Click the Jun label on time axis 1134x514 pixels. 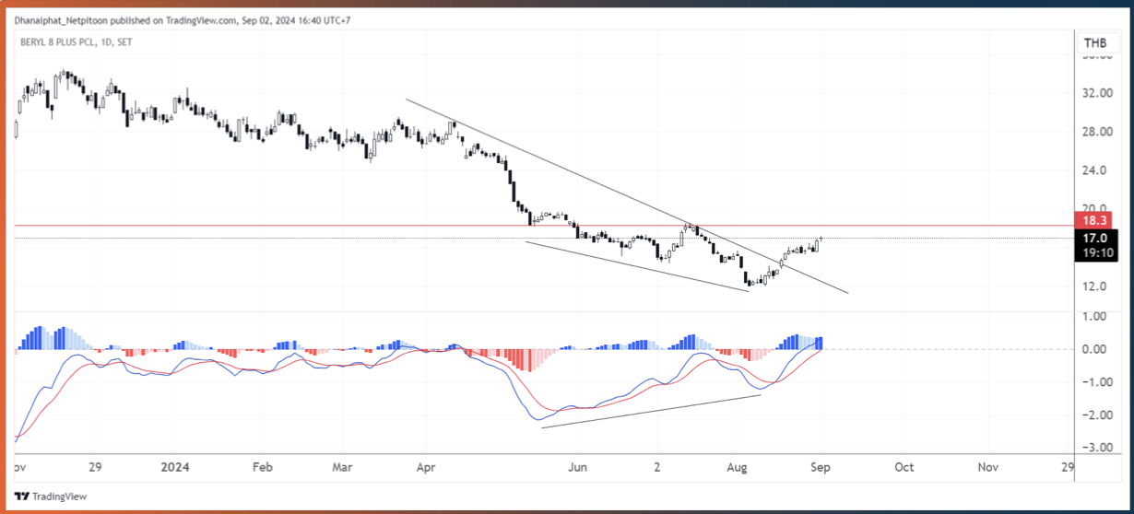(x=577, y=467)
